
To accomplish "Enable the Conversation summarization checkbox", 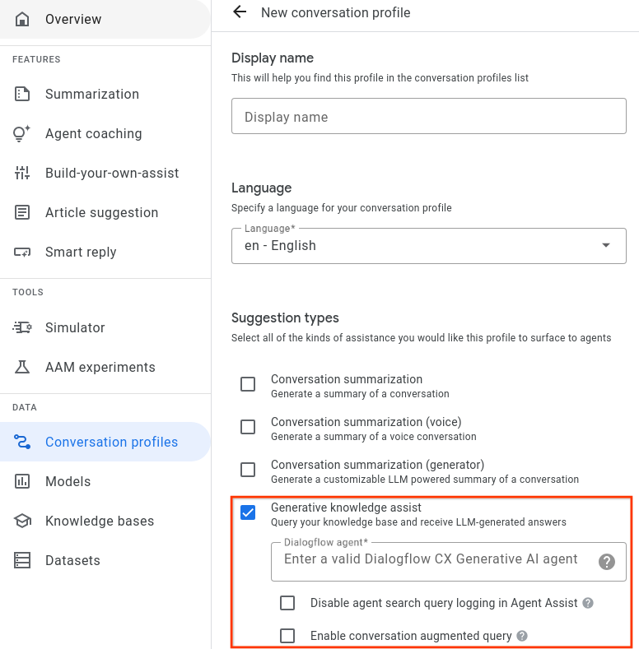I will [248, 384].
